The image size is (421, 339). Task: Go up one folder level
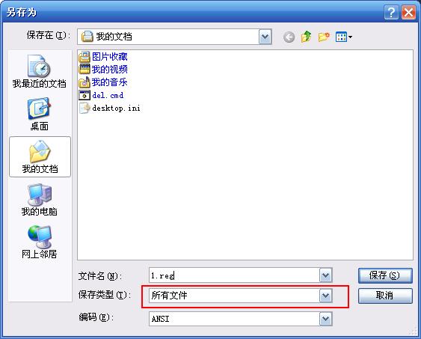click(x=307, y=37)
